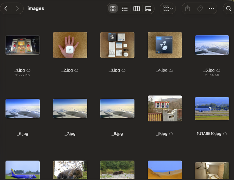Click the _8.jpg file name
234x180 pixels.
(x=117, y=133)
